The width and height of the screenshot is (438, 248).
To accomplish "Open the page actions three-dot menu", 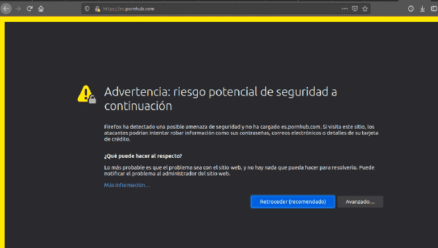I will tap(344, 9).
